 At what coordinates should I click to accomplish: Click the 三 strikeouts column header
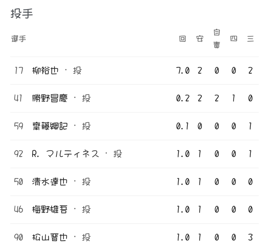[x=250, y=39]
